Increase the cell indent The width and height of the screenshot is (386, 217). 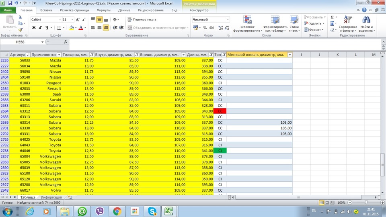121,28
